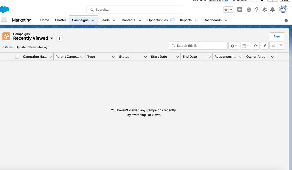Navigate to the Opportunities tab

(x=158, y=20)
